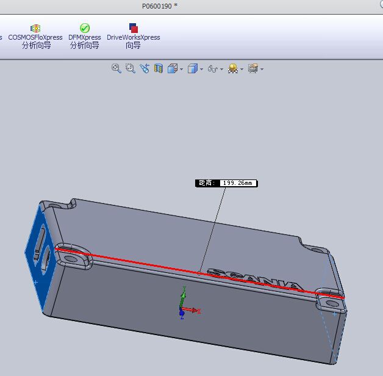Expand the View Settings dropdown arrow
This screenshot has width=383, height=376.
pyautogui.click(x=262, y=70)
